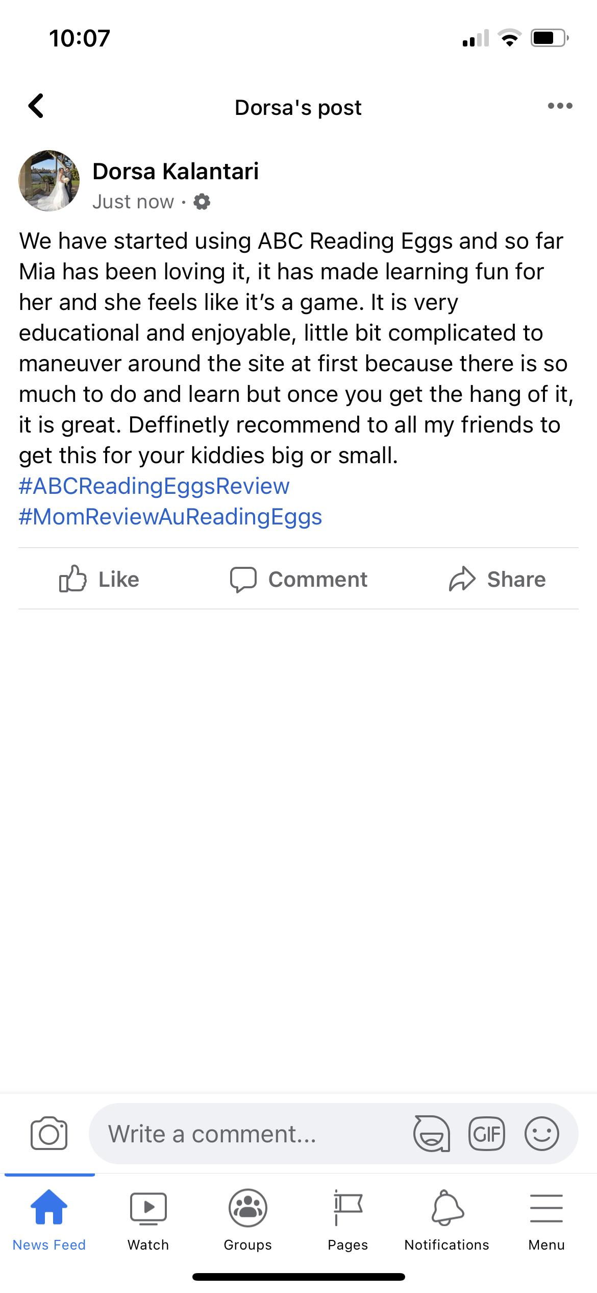Tap the camera icon to attach photo
Screen dimensions: 597x1293
coord(49,1134)
